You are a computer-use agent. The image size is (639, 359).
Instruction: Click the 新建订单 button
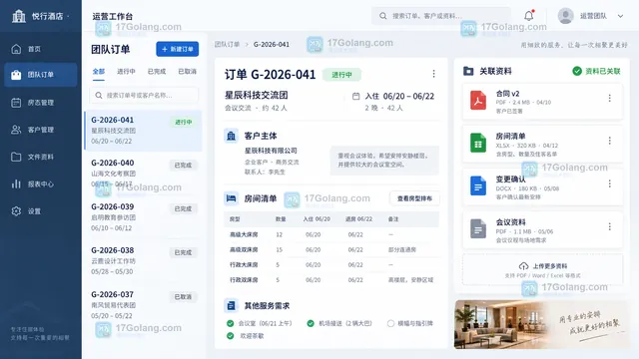178,49
